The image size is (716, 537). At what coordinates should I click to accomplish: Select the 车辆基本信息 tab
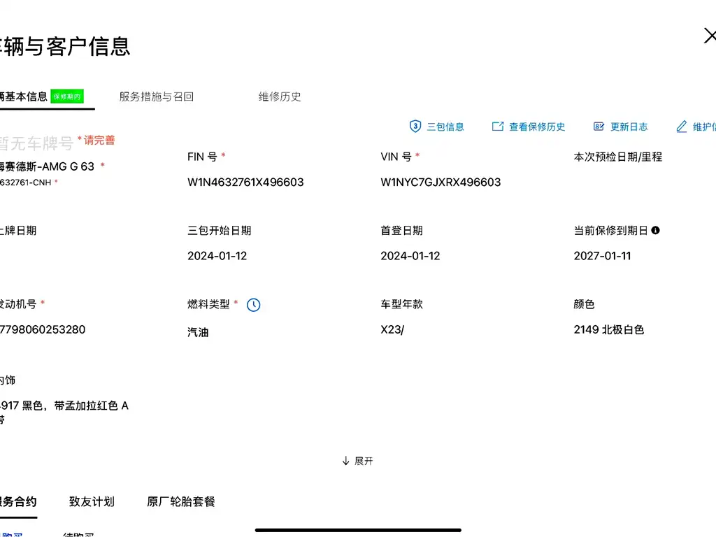(x=24, y=96)
